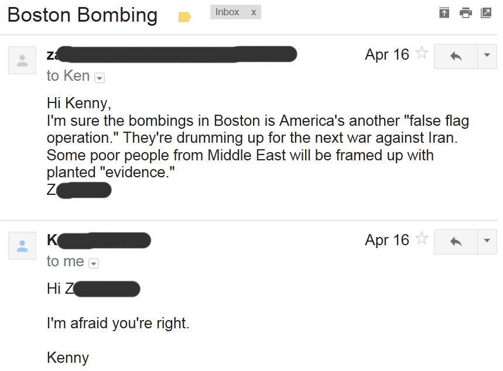Reply to the first message
The height and width of the screenshot is (371, 503).
tap(456, 56)
